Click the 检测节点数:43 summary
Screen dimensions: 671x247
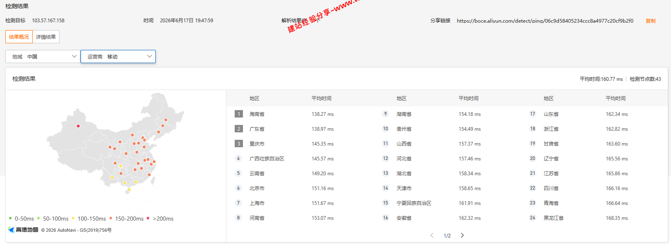point(645,79)
